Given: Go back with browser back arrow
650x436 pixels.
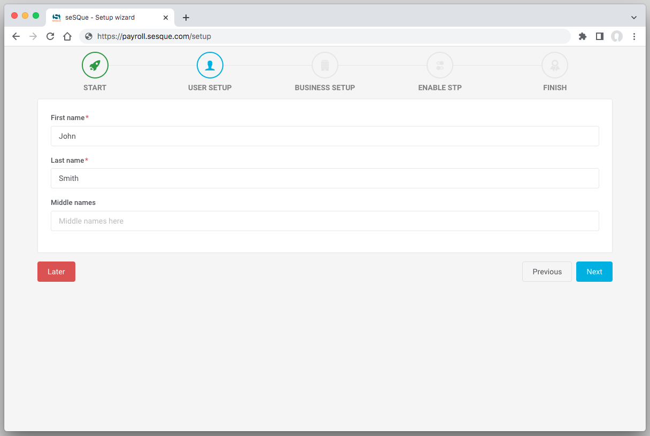Looking at the screenshot, I should (x=16, y=36).
